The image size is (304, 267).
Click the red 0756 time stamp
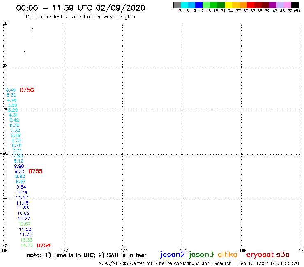tap(27, 90)
